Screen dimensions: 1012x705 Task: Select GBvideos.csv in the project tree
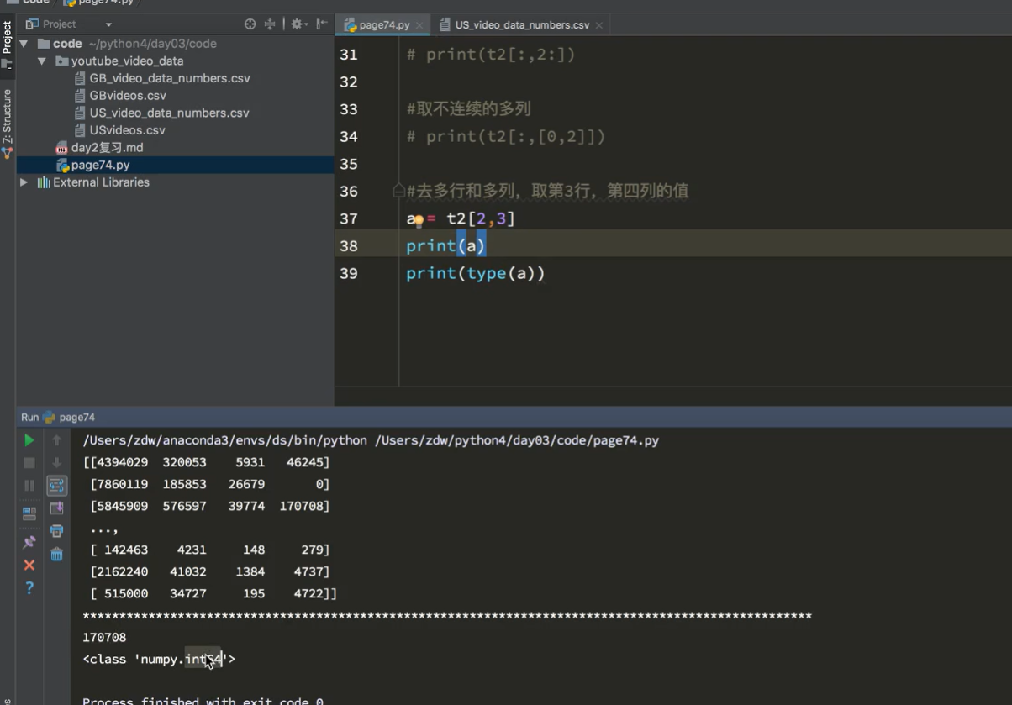click(x=128, y=96)
